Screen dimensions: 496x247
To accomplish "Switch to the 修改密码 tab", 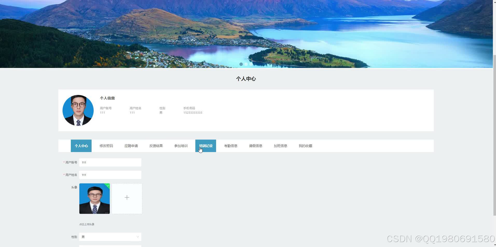I will pos(106,146).
